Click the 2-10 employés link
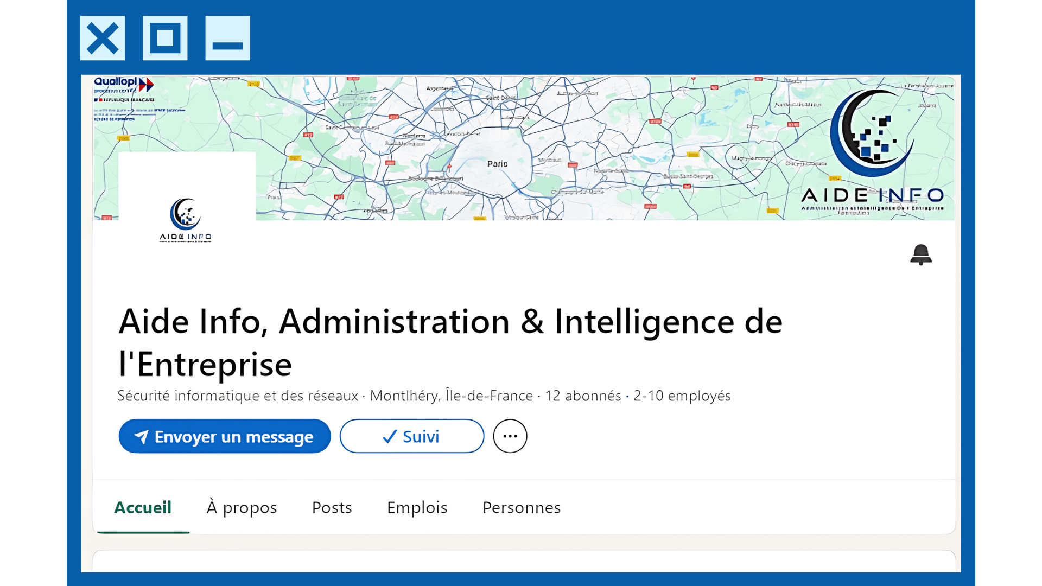The image size is (1042, 586). 682,396
